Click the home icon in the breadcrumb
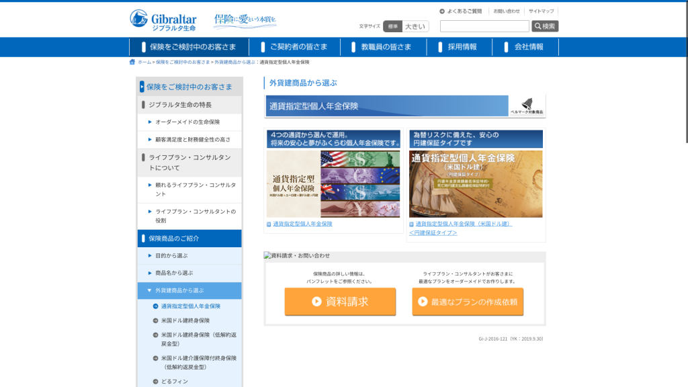The width and height of the screenshot is (688, 387). click(132, 62)
